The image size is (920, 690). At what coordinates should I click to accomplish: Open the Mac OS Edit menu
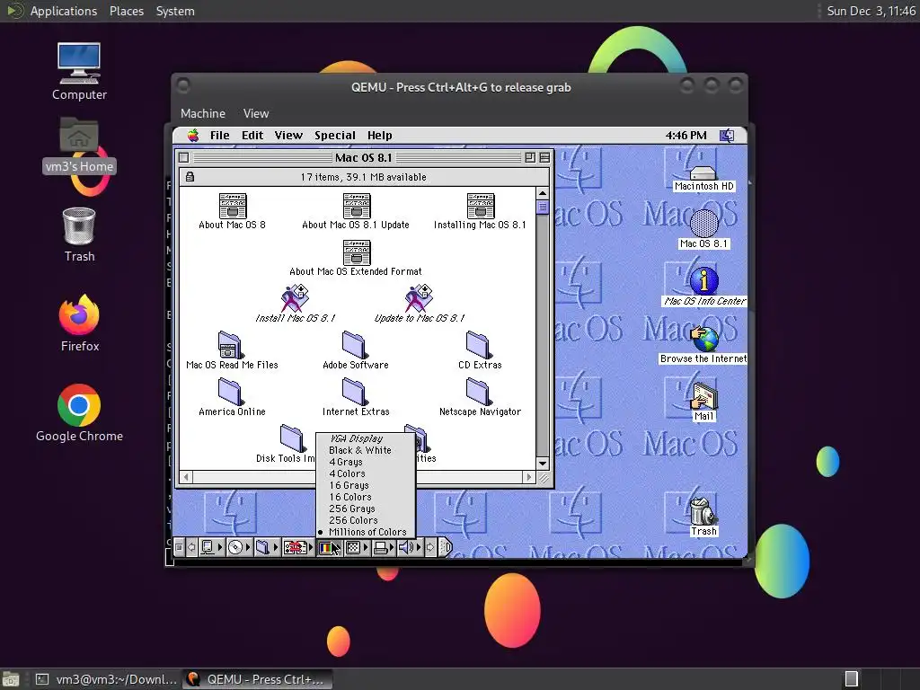252,136
